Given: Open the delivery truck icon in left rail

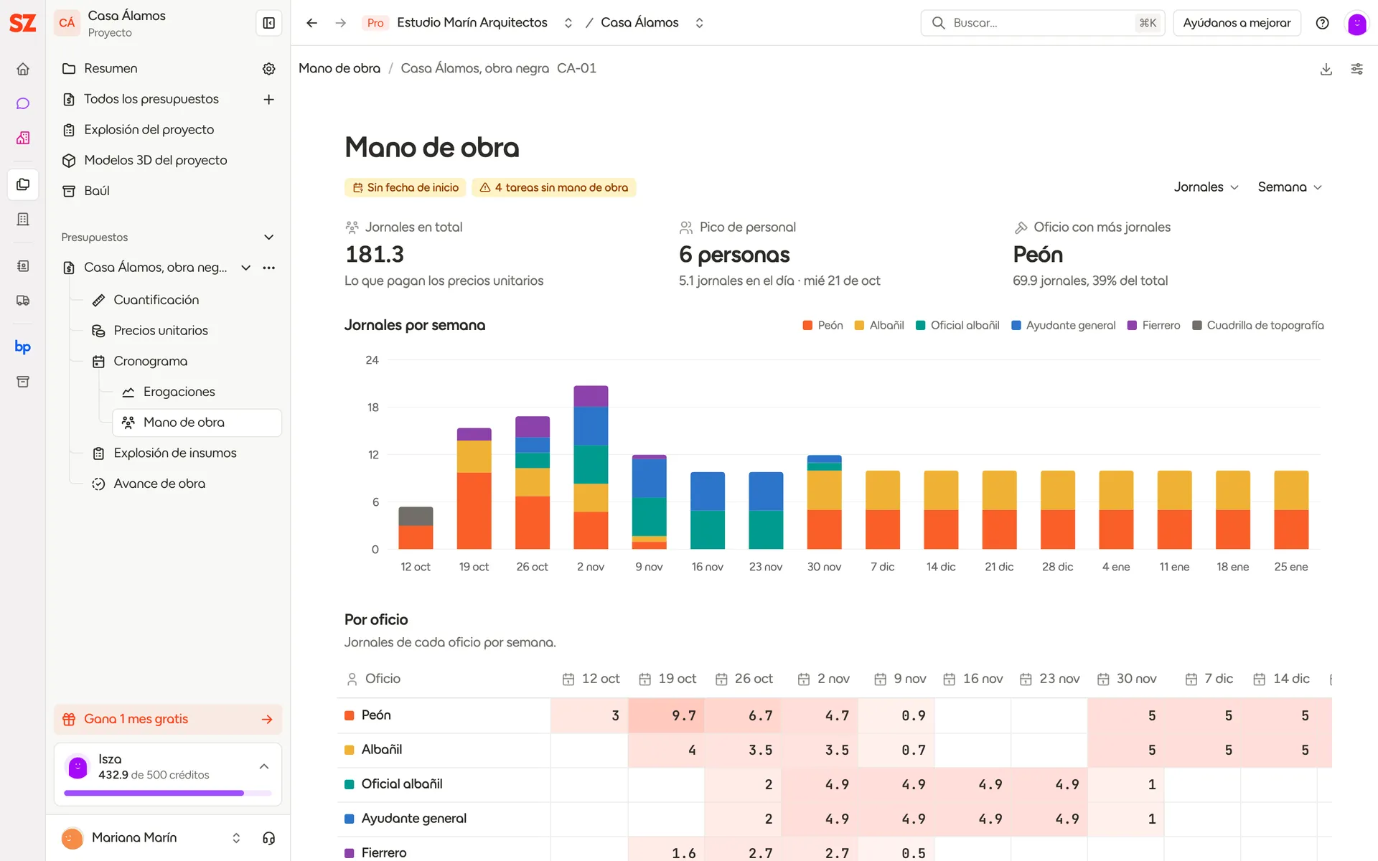Looking at the screenshot, I should [x=23, y=301].
